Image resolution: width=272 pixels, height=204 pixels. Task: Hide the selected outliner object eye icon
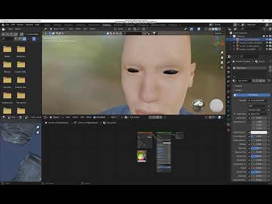267,39
